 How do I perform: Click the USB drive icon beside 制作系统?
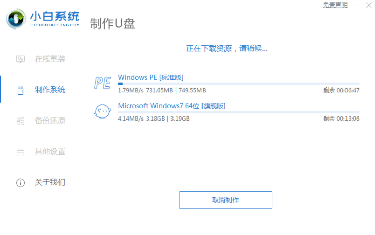point(20,90)
